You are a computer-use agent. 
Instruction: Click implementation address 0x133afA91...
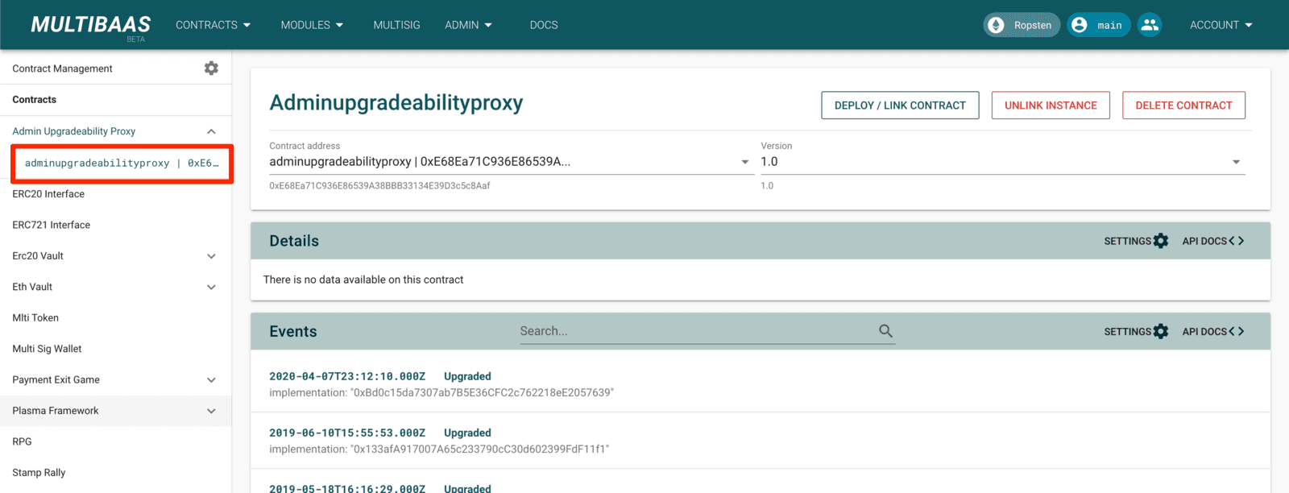pos(479,449)
